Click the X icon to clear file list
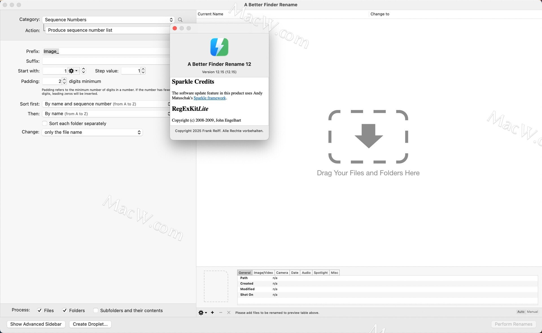 point(229,312)
